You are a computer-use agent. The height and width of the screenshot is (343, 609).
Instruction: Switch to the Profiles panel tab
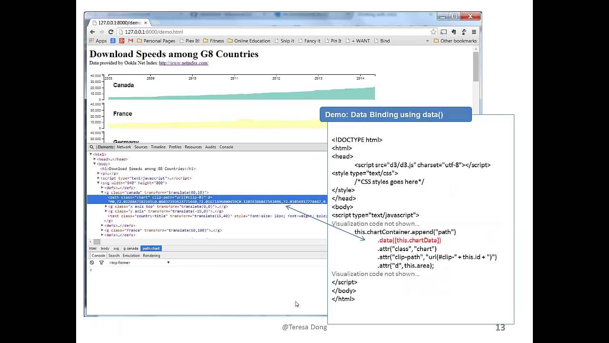tap(175, 147)
